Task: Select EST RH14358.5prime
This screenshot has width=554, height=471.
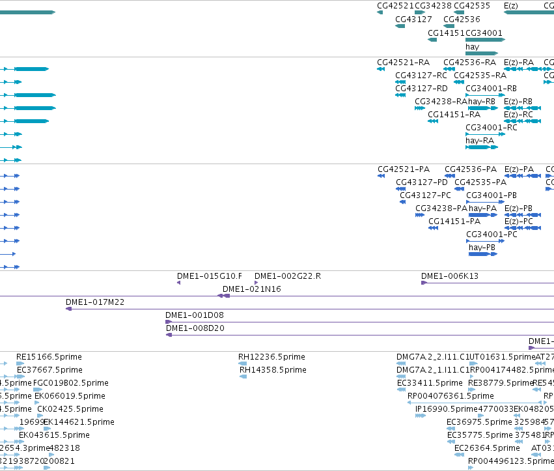Action: 273,370
